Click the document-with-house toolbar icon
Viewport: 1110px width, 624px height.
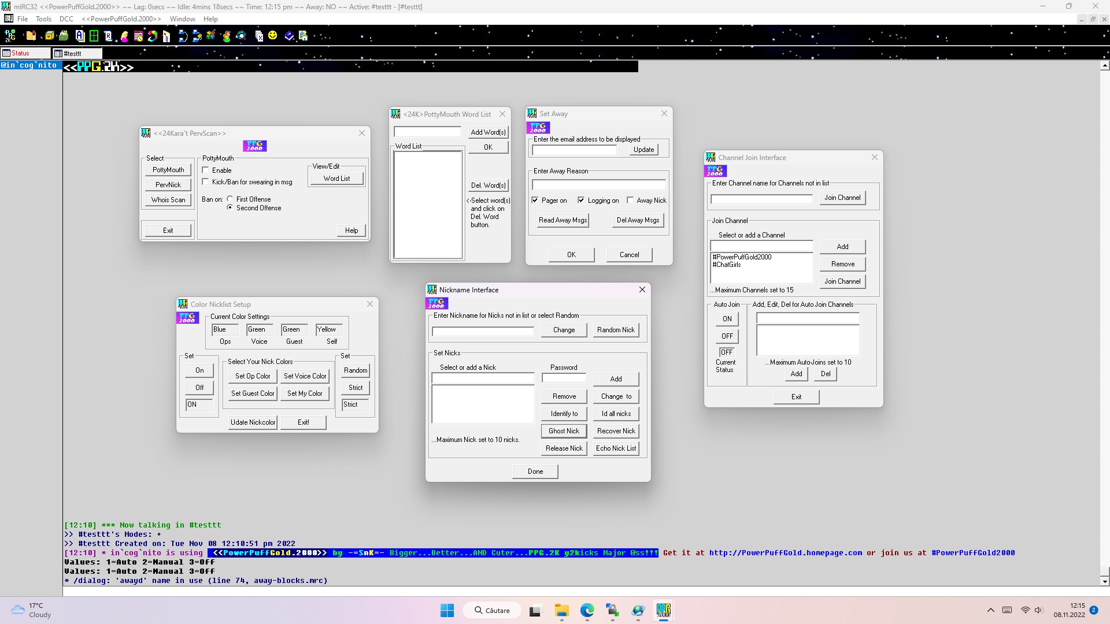[x=303, y=36]
